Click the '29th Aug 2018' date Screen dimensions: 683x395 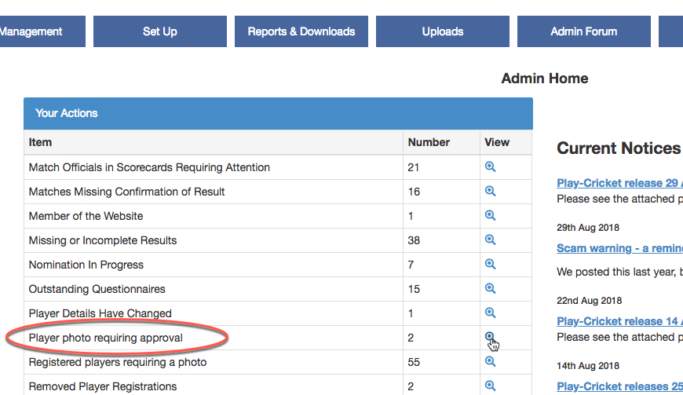coord(588,227)
